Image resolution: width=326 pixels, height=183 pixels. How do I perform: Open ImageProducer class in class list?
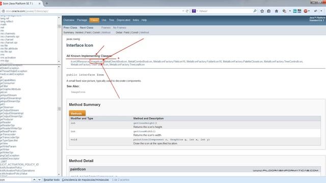tap(7, 119)
